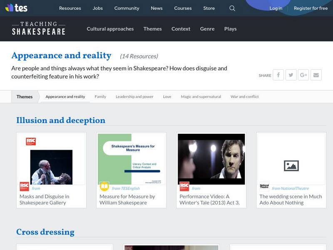This screenshot has width=333, height=250.
Task: Open the Resources menu
Action: (x=70, y=8)
